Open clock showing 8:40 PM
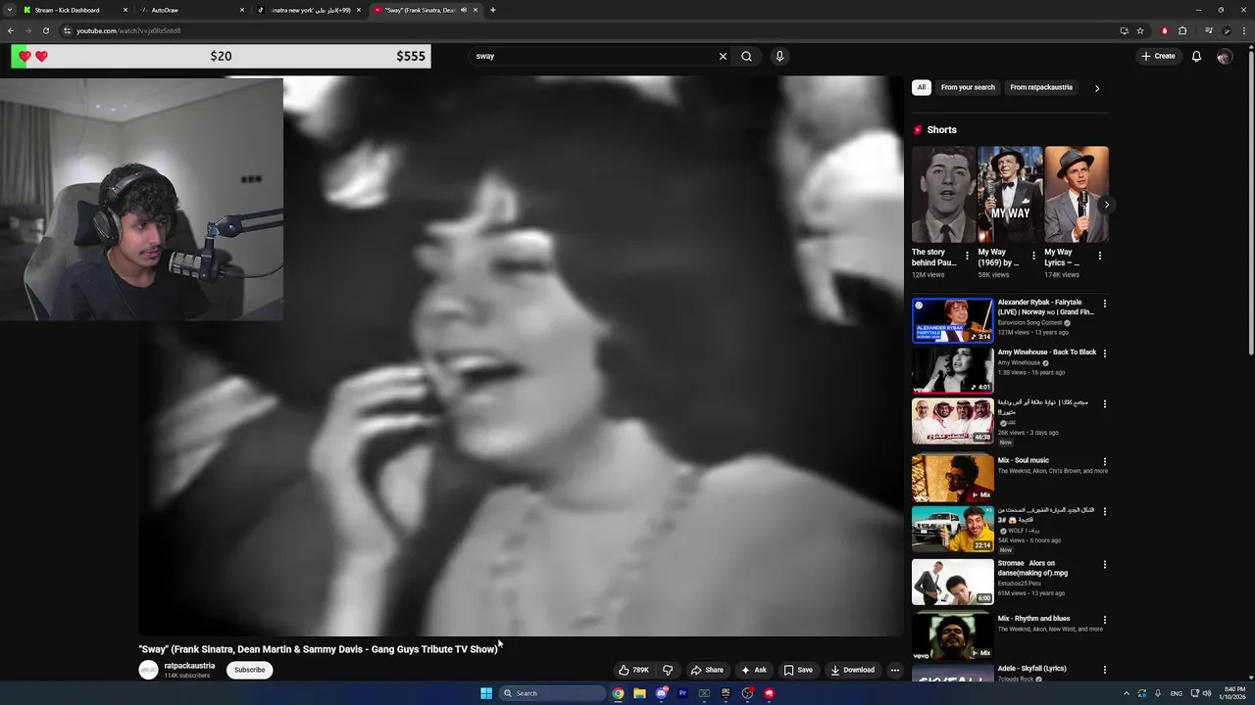This screenshot has height=705, width=1255. (x=1232, y=693)
